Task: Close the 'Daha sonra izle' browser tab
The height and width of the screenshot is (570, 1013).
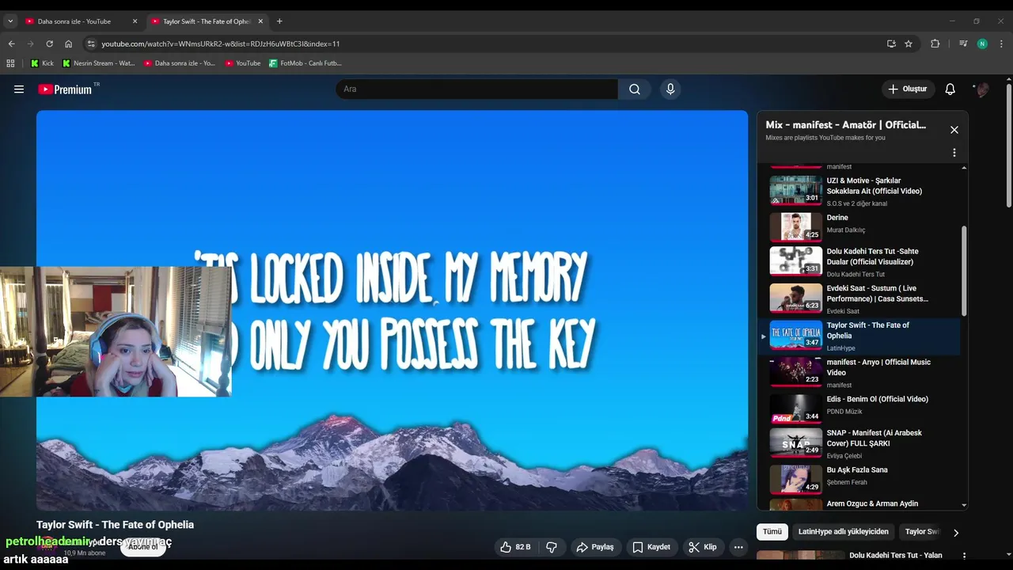Action: (135, 21)
